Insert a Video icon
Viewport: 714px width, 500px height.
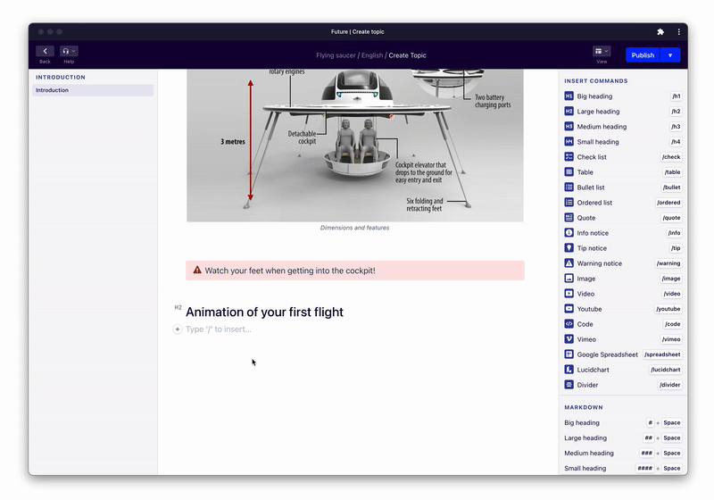click(x=569, y=294)
